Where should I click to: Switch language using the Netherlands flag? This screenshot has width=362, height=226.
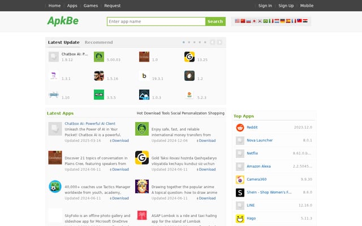pyautogui.click(x=277, y=21)
